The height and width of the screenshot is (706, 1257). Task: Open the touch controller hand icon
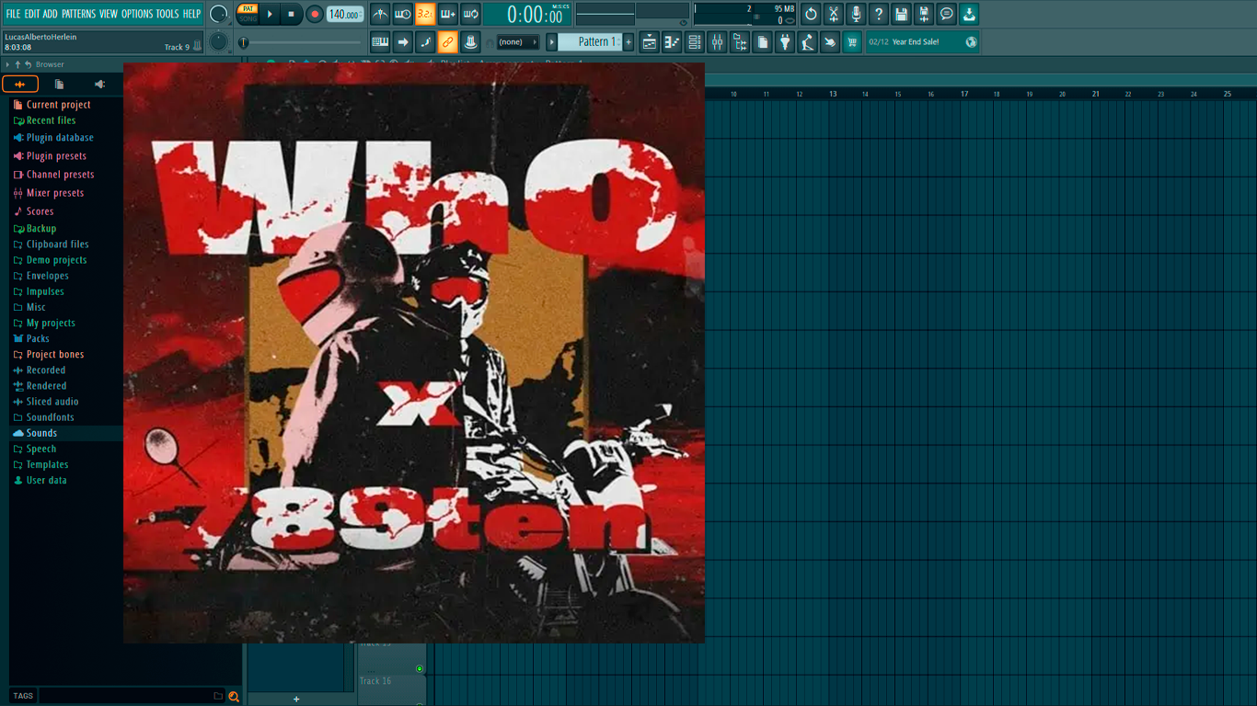830,42
